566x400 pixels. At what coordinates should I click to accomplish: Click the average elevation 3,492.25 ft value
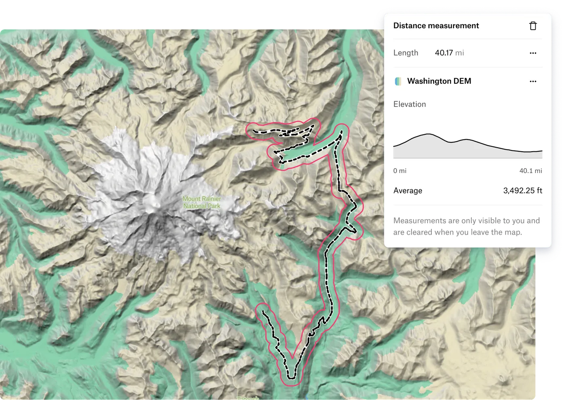tap(522, 190)
